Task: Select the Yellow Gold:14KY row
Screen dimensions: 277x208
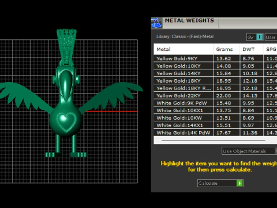Action: click(215, 73)
